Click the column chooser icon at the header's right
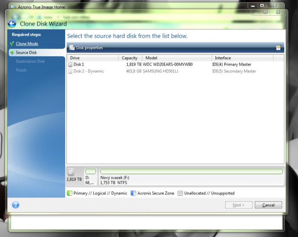Viewport: 298px width, 237px height. pos(278,48)
